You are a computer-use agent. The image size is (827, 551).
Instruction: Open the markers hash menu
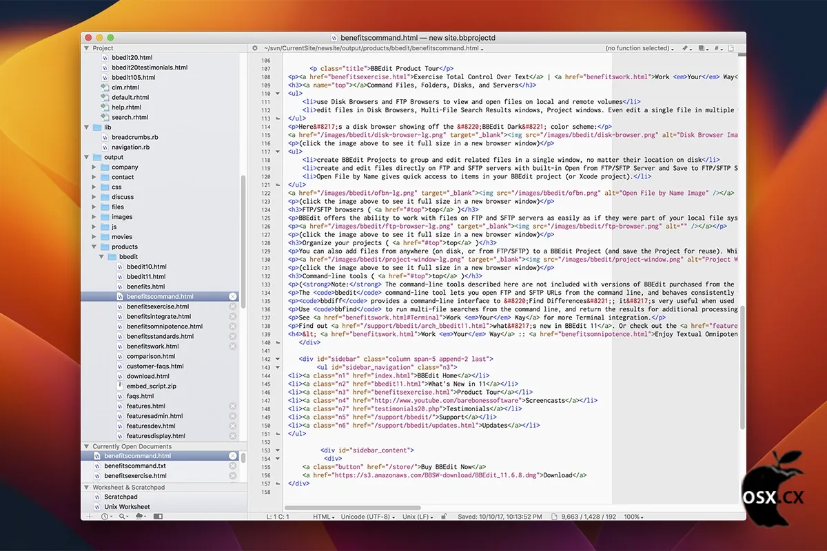tap(719, 48)
